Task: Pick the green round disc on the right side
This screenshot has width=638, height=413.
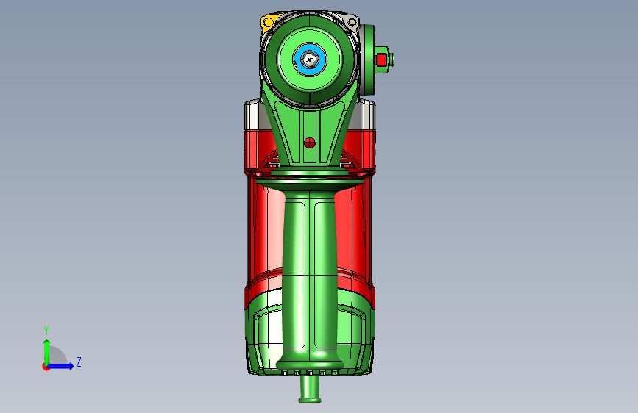Action: click(368, 60)
